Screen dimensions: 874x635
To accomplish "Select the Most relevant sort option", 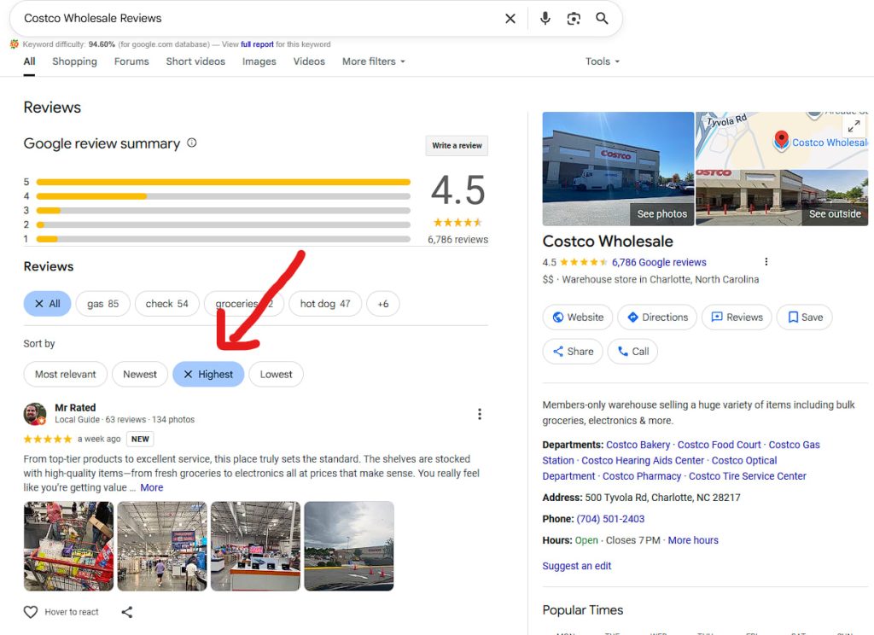I will pyautogui.click(x=65, y=374).
